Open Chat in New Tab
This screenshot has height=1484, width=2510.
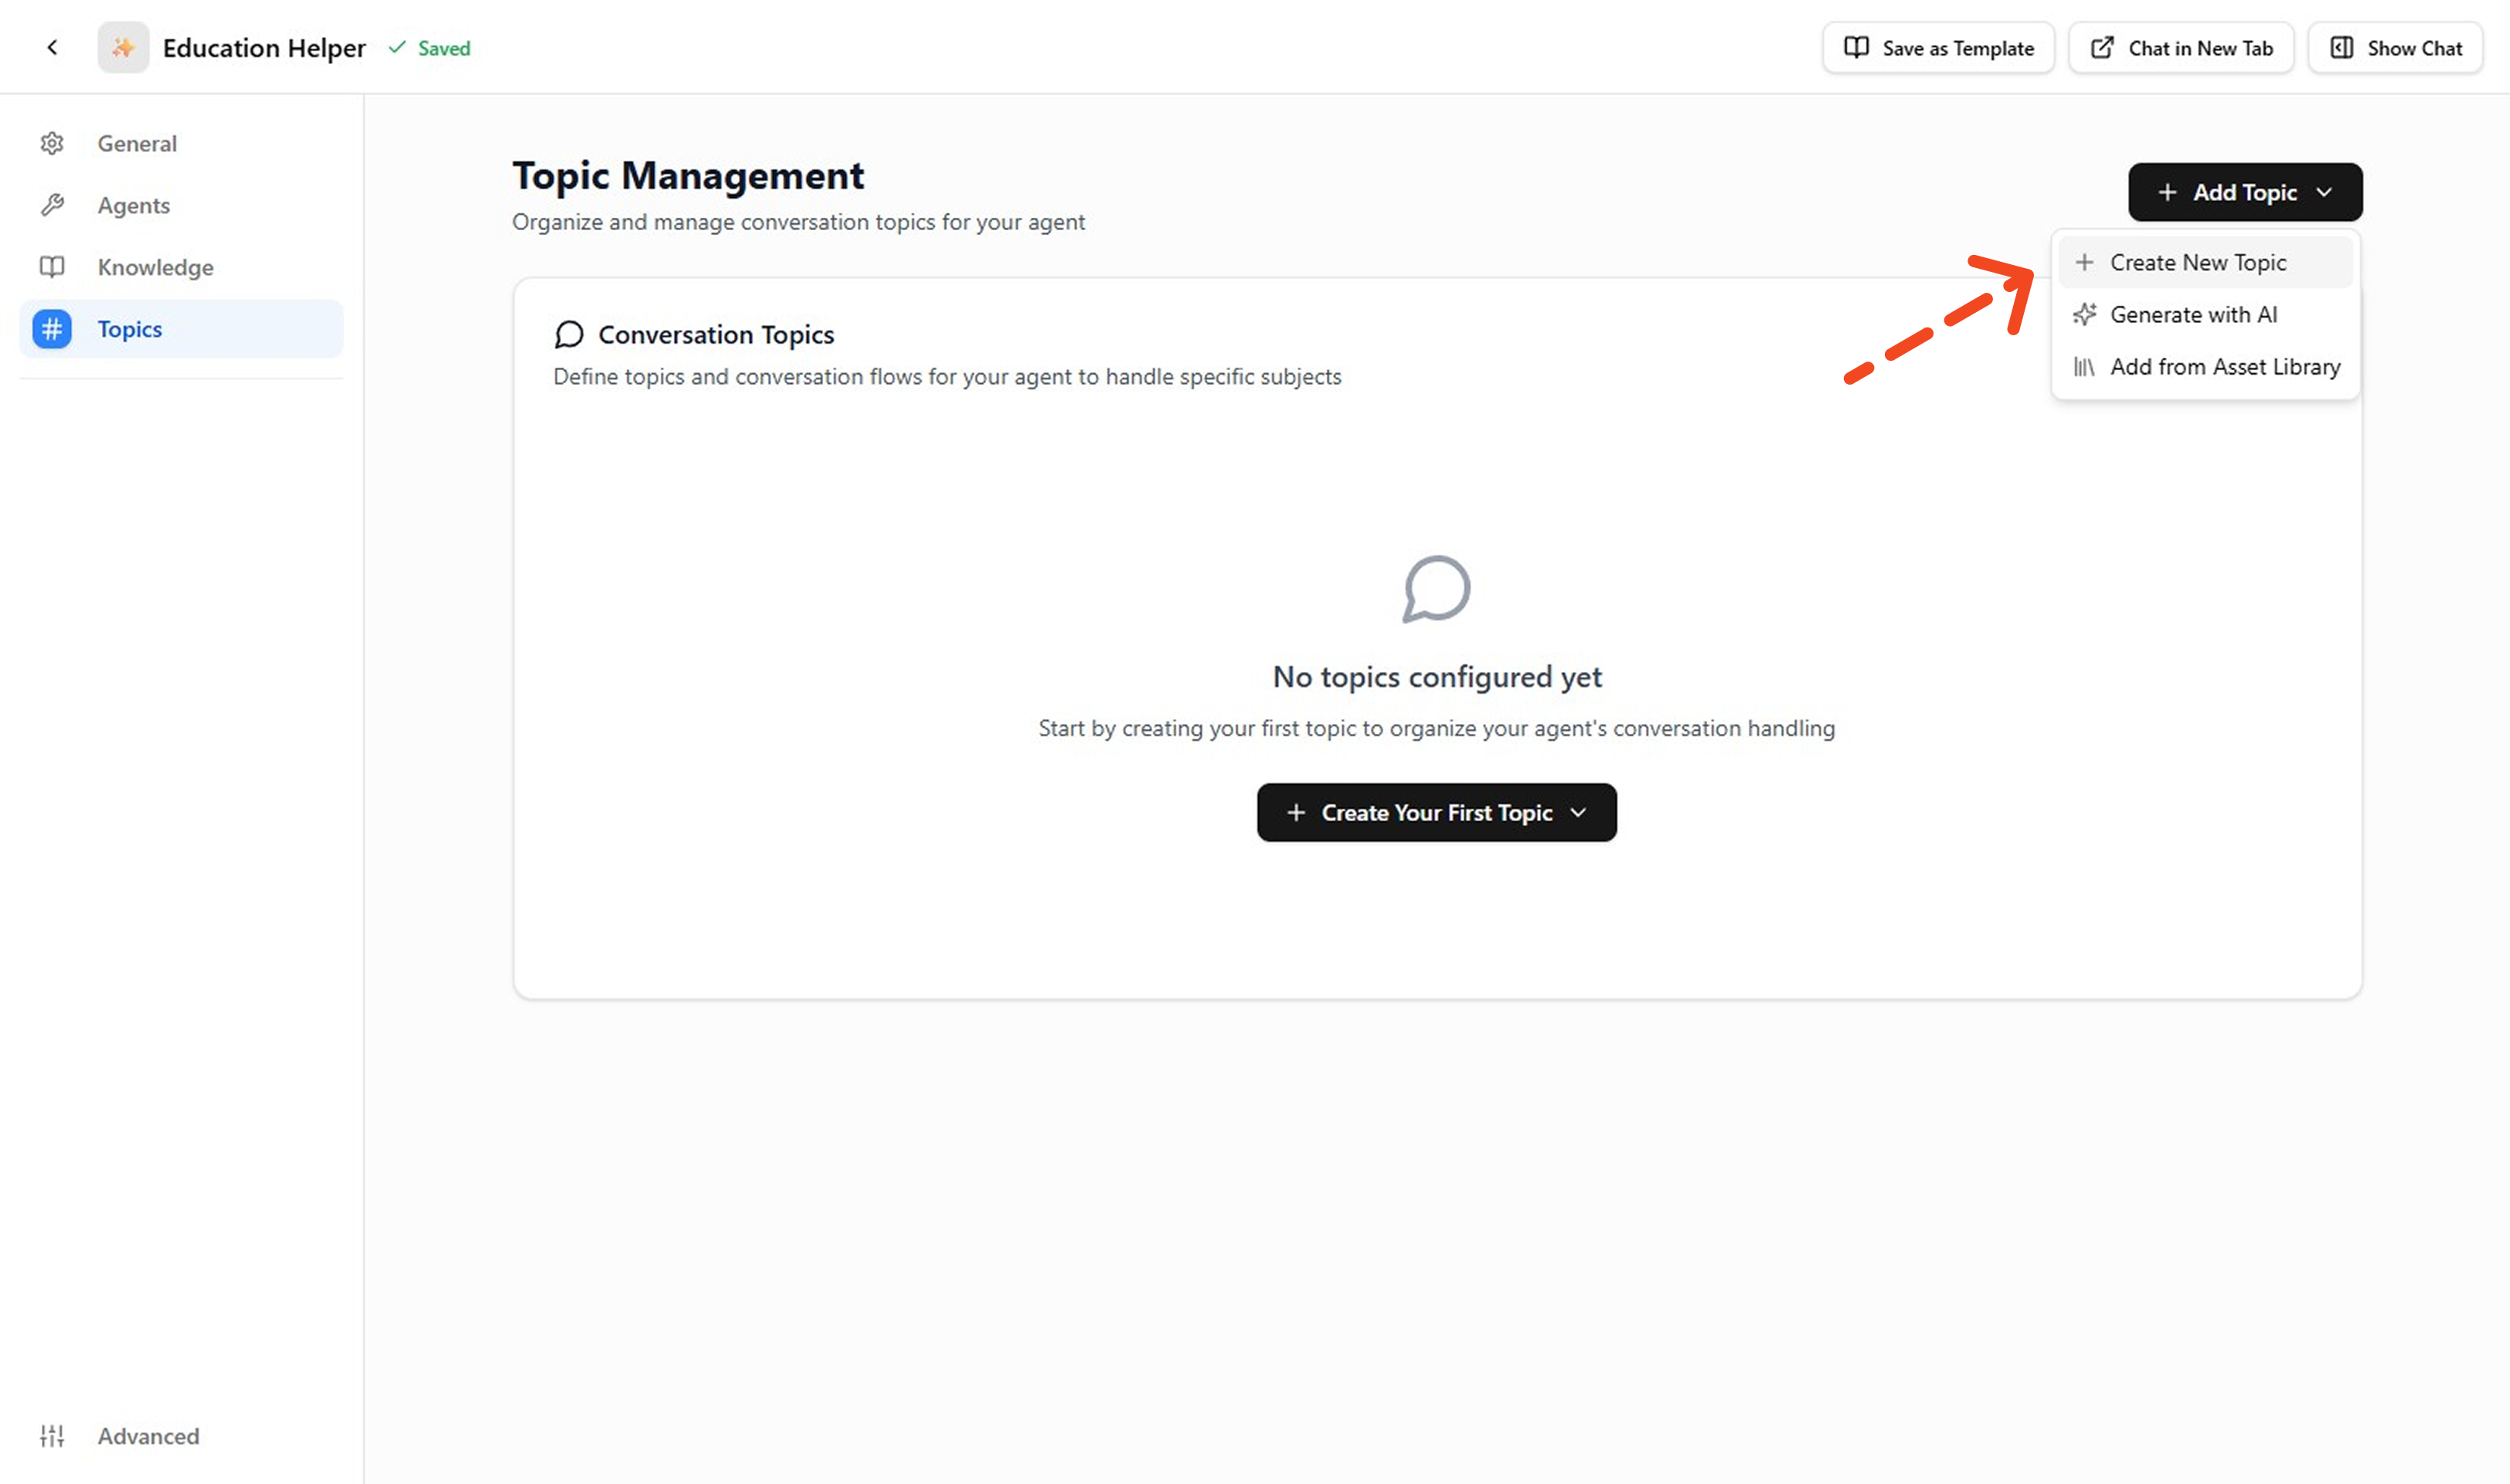[2181, 48]
